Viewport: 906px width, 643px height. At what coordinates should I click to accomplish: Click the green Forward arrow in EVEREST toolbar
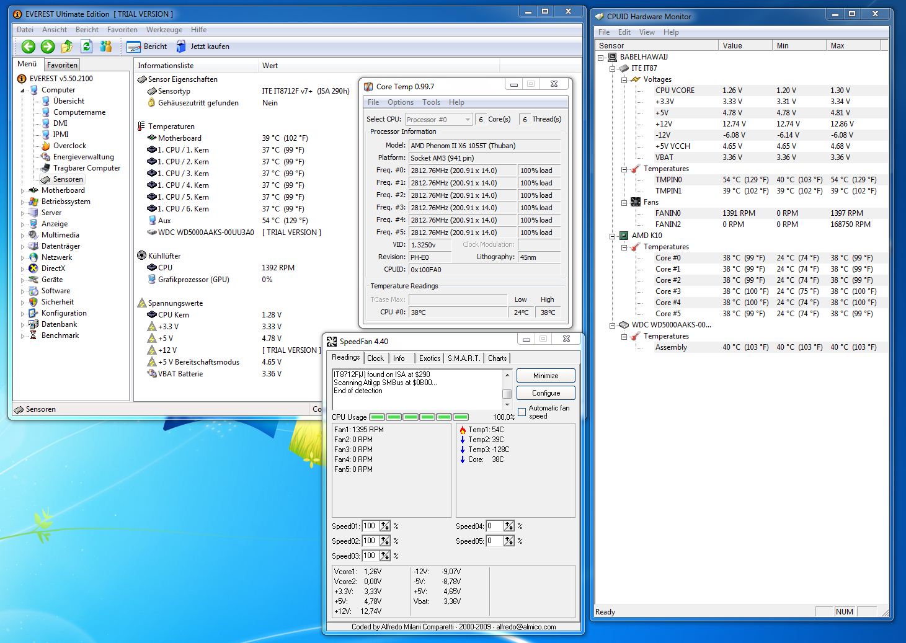pyautogui.click(x=48, y=47)
